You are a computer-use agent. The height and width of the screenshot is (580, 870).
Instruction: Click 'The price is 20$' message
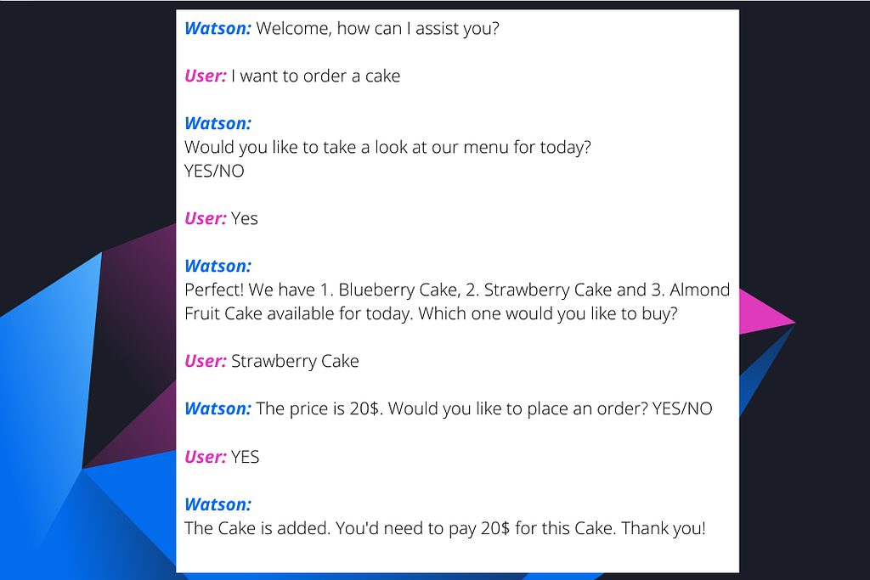click(x=319, y=408)
